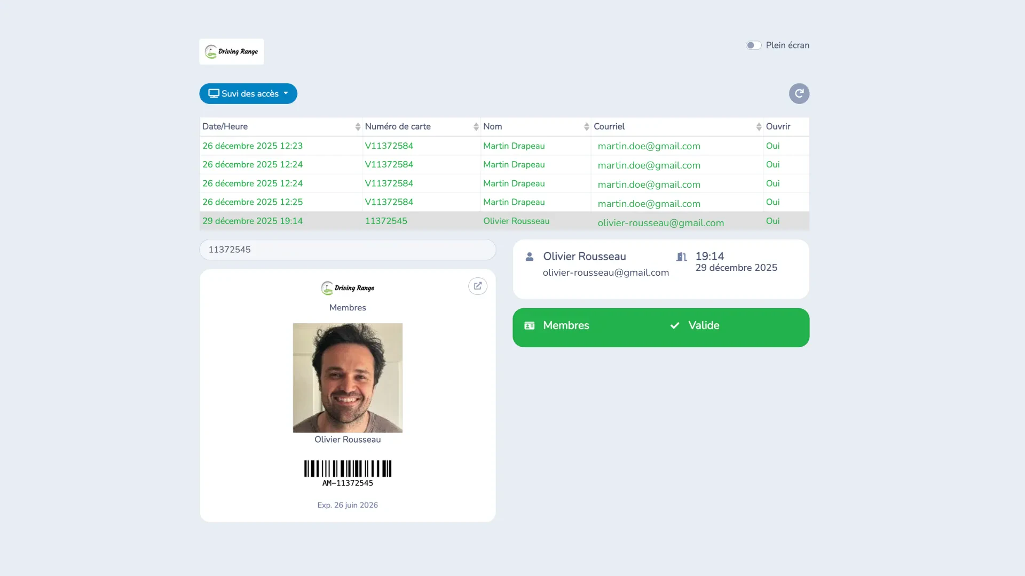The image size is (1025, 576).
Task: Select the row dated 26 décembre 2025 12:23
Action: pyautogui.click(x=504, y=146)
